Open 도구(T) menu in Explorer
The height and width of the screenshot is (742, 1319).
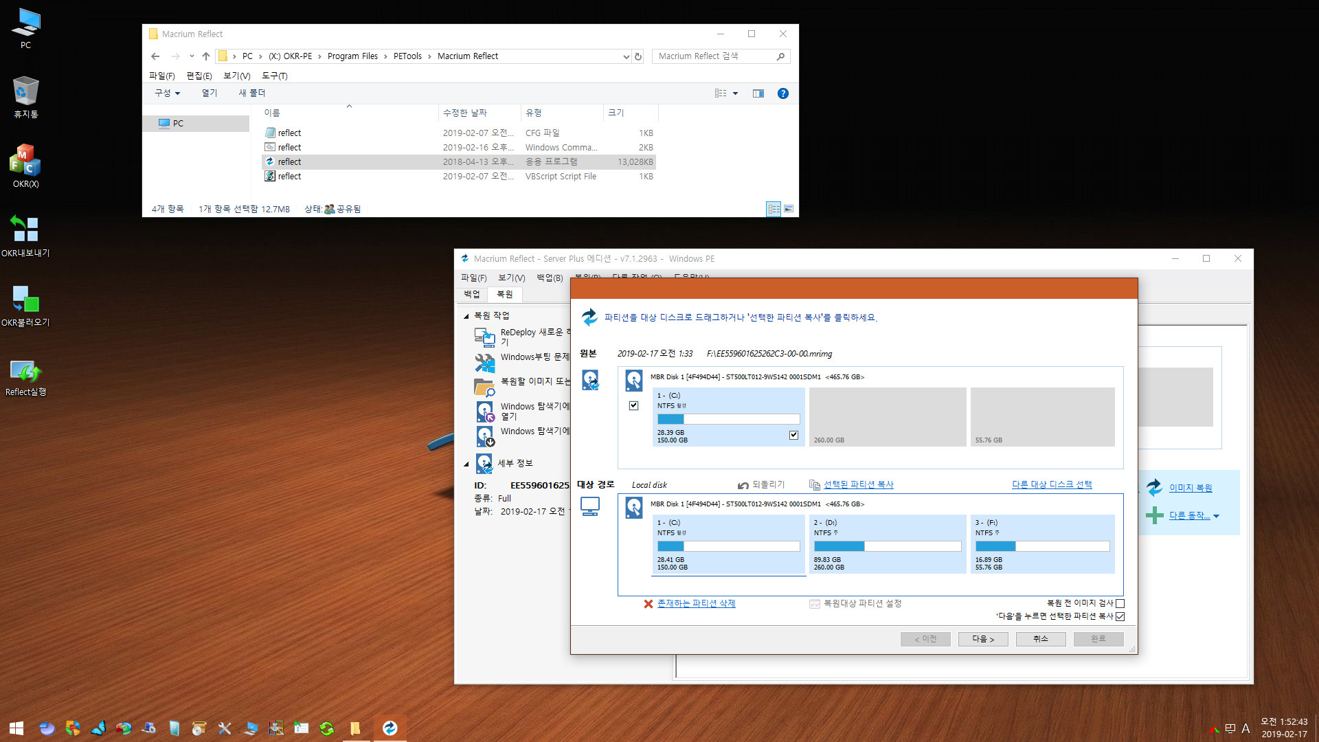(x=274, y=76)
